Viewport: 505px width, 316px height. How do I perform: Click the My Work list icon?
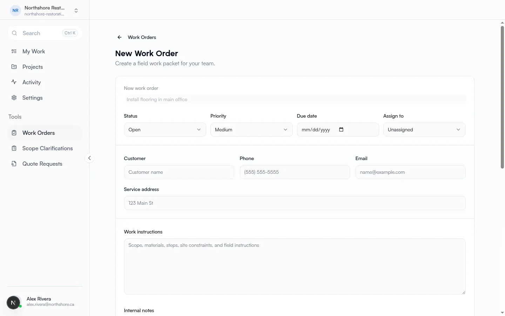pyautogui.click(x=14, y=51)
